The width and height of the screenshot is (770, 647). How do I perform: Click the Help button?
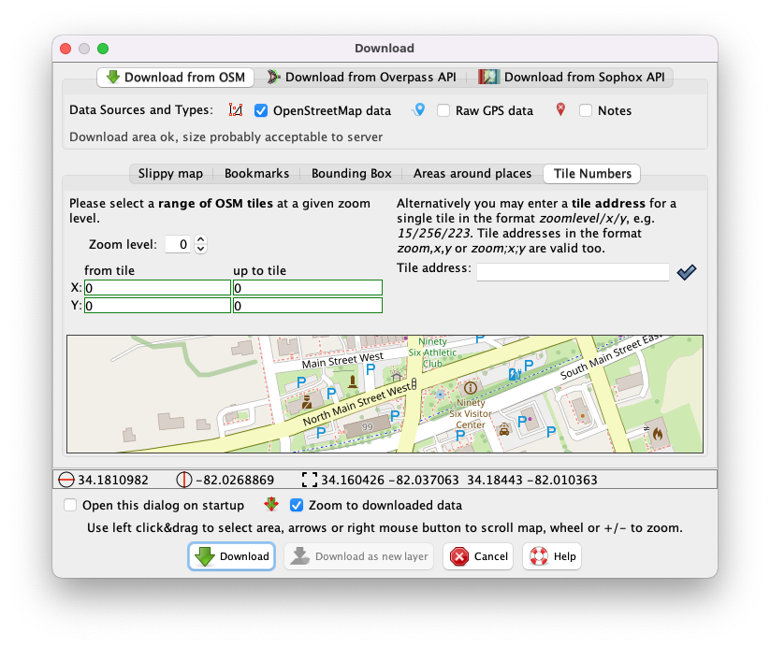[551, 556]
